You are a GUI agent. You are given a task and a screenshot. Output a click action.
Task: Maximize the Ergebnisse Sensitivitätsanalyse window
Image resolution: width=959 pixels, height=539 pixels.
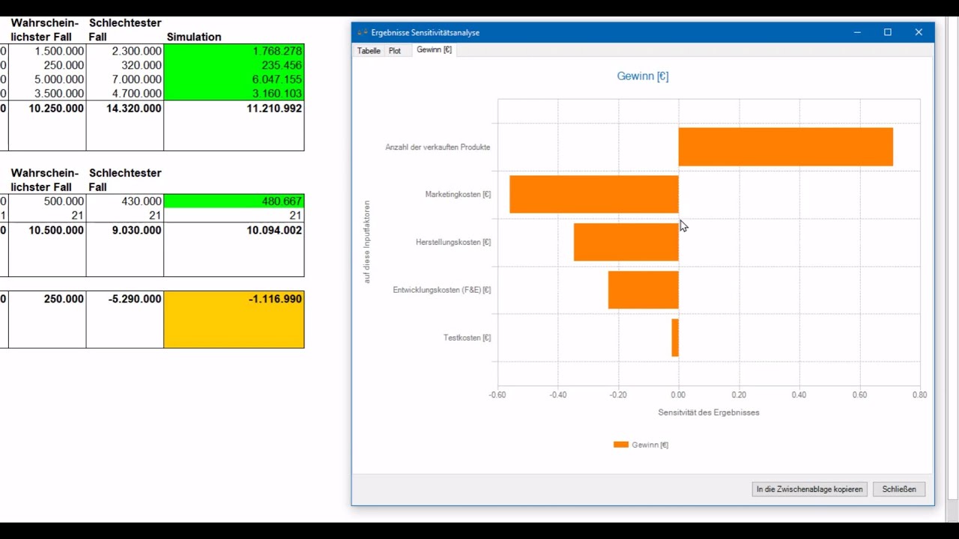(x=888, y=32)
